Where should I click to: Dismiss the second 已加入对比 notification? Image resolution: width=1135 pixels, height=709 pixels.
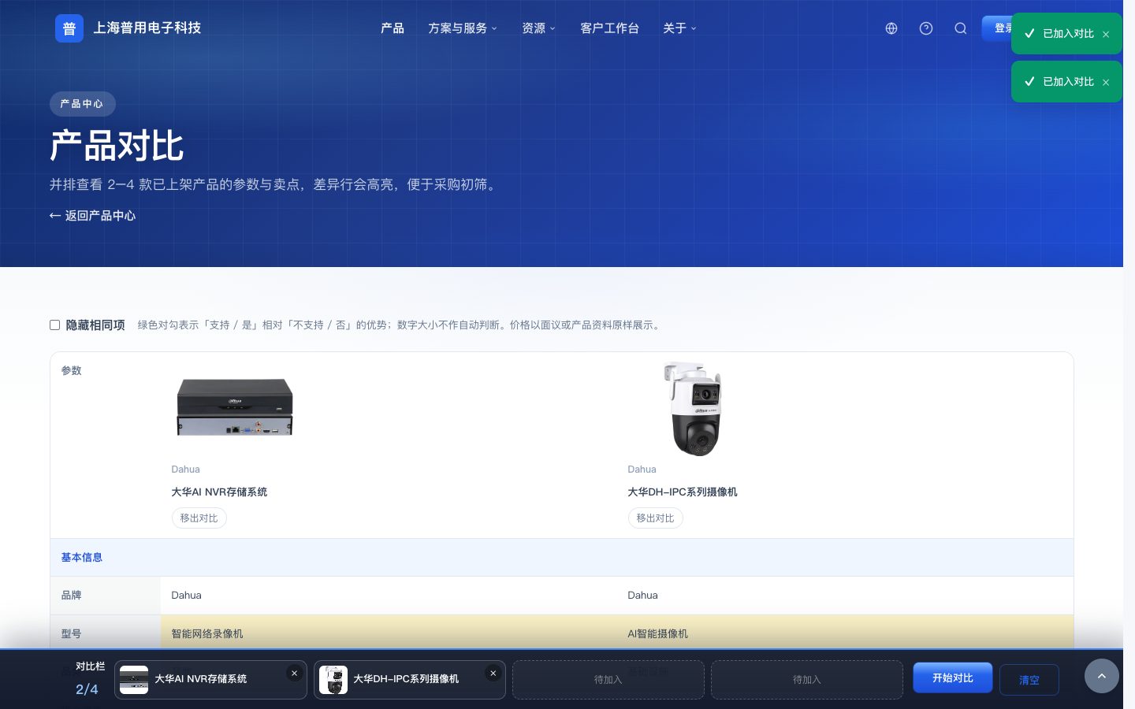pyautogui.click(x=1106, y=82)
